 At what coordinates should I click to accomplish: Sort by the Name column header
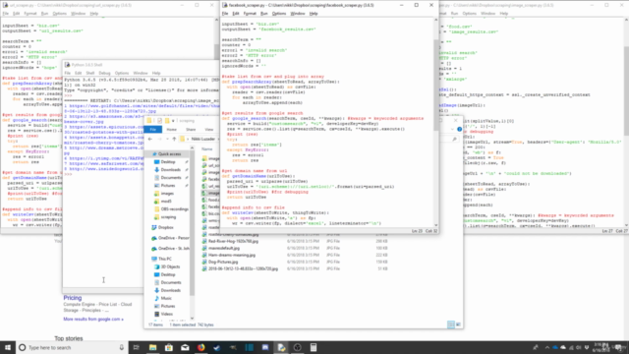tap(207, 148)
